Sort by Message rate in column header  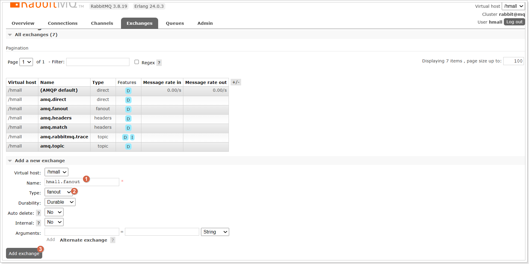pos(162,82)
